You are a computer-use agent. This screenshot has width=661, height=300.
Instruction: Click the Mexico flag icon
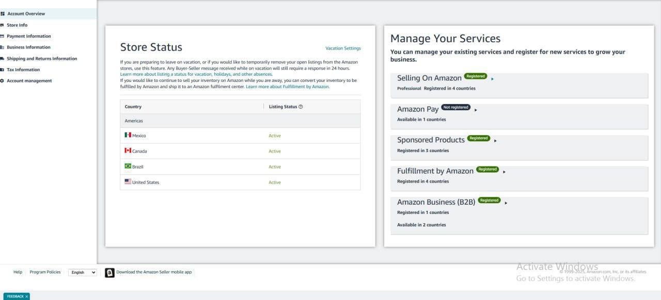(128, 135)
